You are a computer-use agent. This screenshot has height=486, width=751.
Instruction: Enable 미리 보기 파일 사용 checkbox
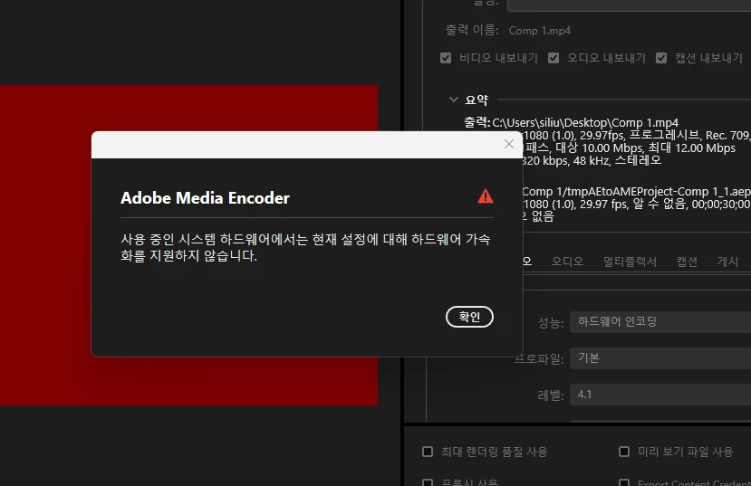(x=624, y=452)
